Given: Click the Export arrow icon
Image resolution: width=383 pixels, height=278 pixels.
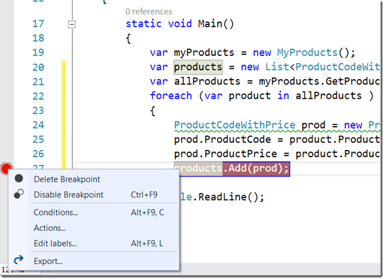Looking at the screenshot, I should pyautogui.click(x=19, y=260).
